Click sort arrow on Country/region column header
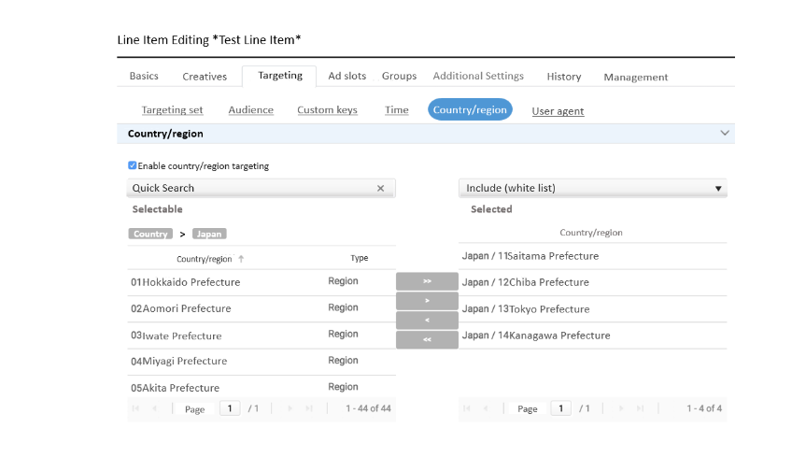Viewport: 806px width, 457px height. [241, 259]
